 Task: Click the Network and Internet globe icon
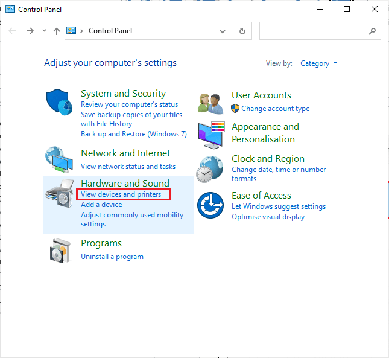tap(59, 159)
